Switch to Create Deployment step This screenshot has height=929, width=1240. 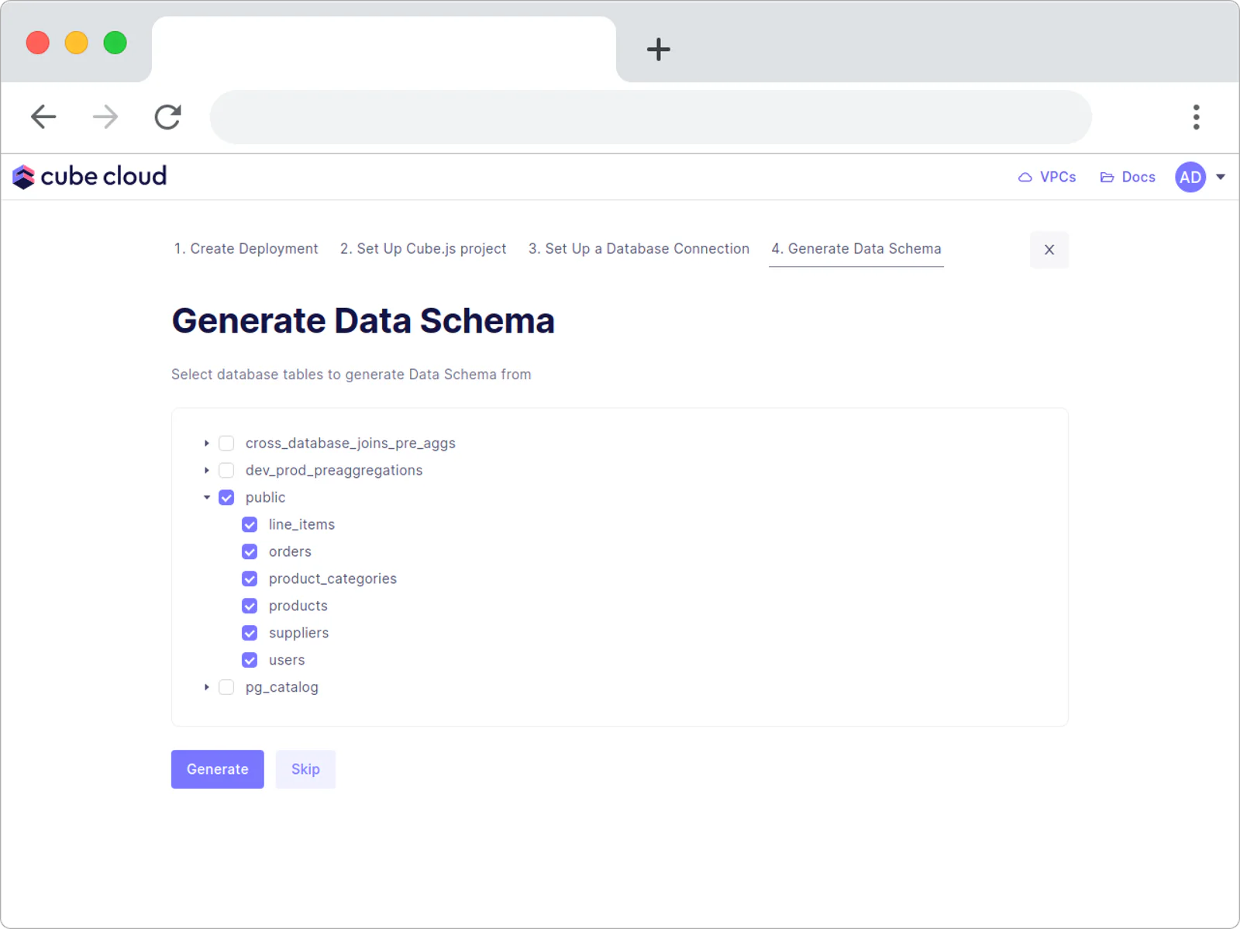246,249
